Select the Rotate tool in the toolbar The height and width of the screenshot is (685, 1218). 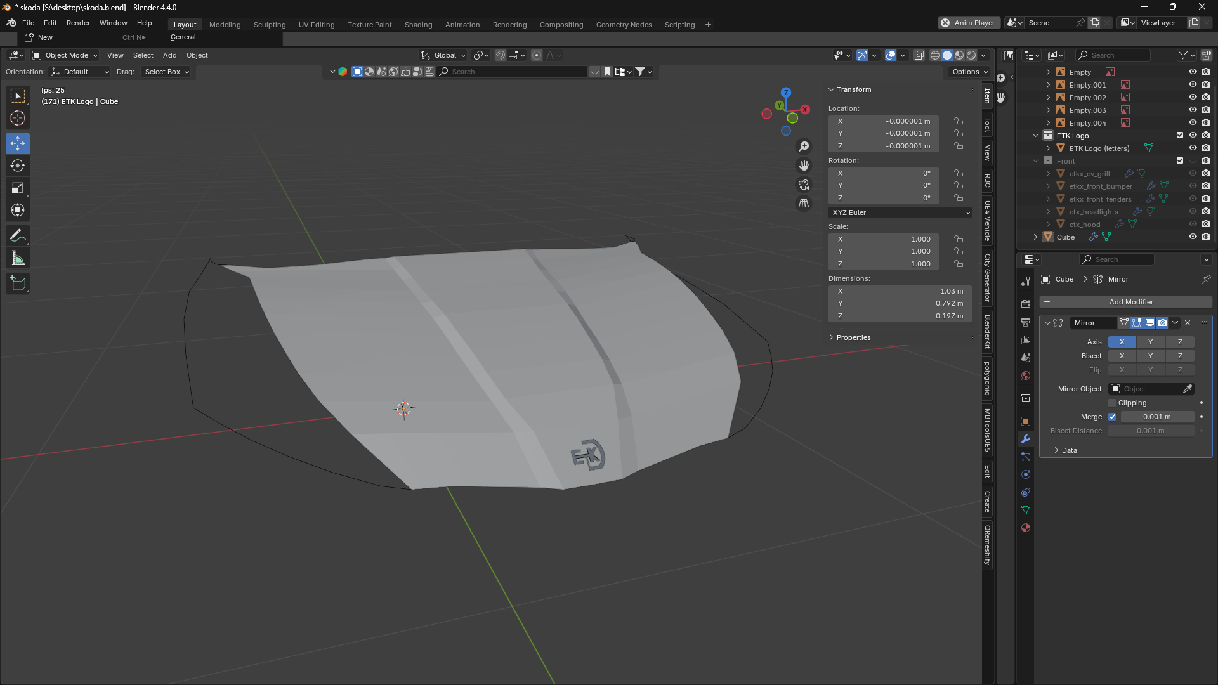pyautogui.click(x=18, y=166)
